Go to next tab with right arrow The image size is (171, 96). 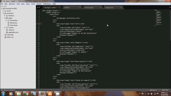tap(40, 7)
